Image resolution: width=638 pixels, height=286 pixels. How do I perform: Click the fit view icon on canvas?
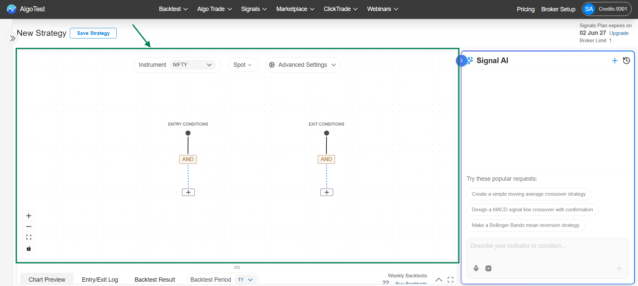click(x=29, y=237)
